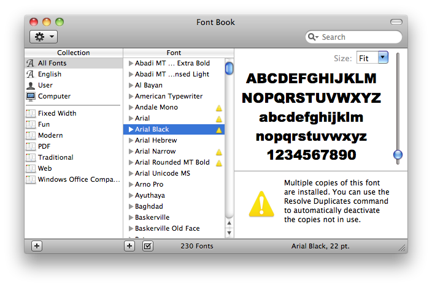Open the Size dropdown showing Fit
This screenshot has height=287, width=432.
pyautogui.click(x=372, y=58)
